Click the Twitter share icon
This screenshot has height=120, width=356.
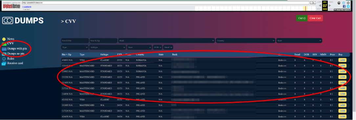tap(348, 6)
